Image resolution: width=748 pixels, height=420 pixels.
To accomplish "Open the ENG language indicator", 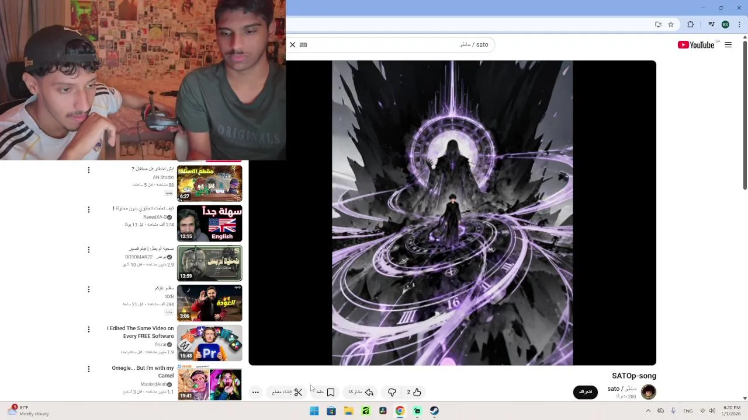I will coord(688,411).
